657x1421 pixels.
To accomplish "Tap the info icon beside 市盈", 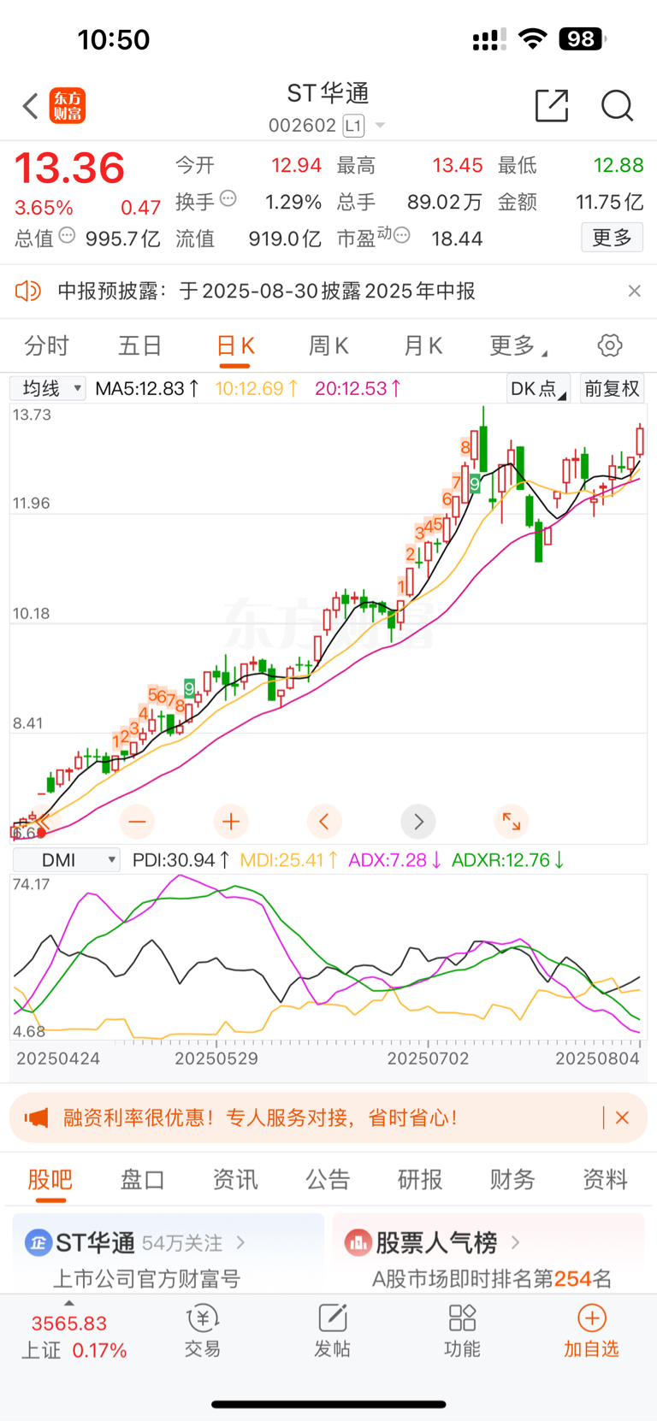I will pos(401,235).
